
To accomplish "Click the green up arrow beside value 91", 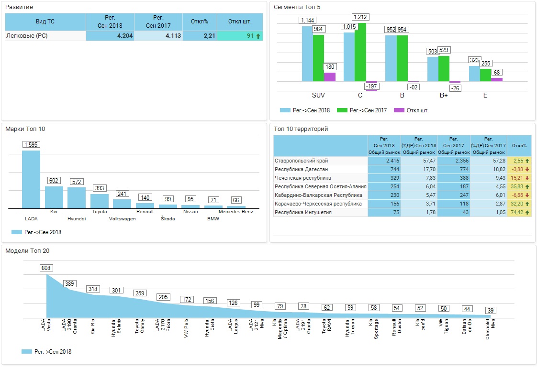I will point(258,36).
